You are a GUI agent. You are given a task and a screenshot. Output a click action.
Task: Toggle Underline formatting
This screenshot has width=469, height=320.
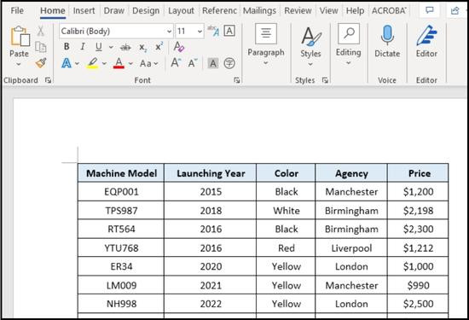(98, 47)
